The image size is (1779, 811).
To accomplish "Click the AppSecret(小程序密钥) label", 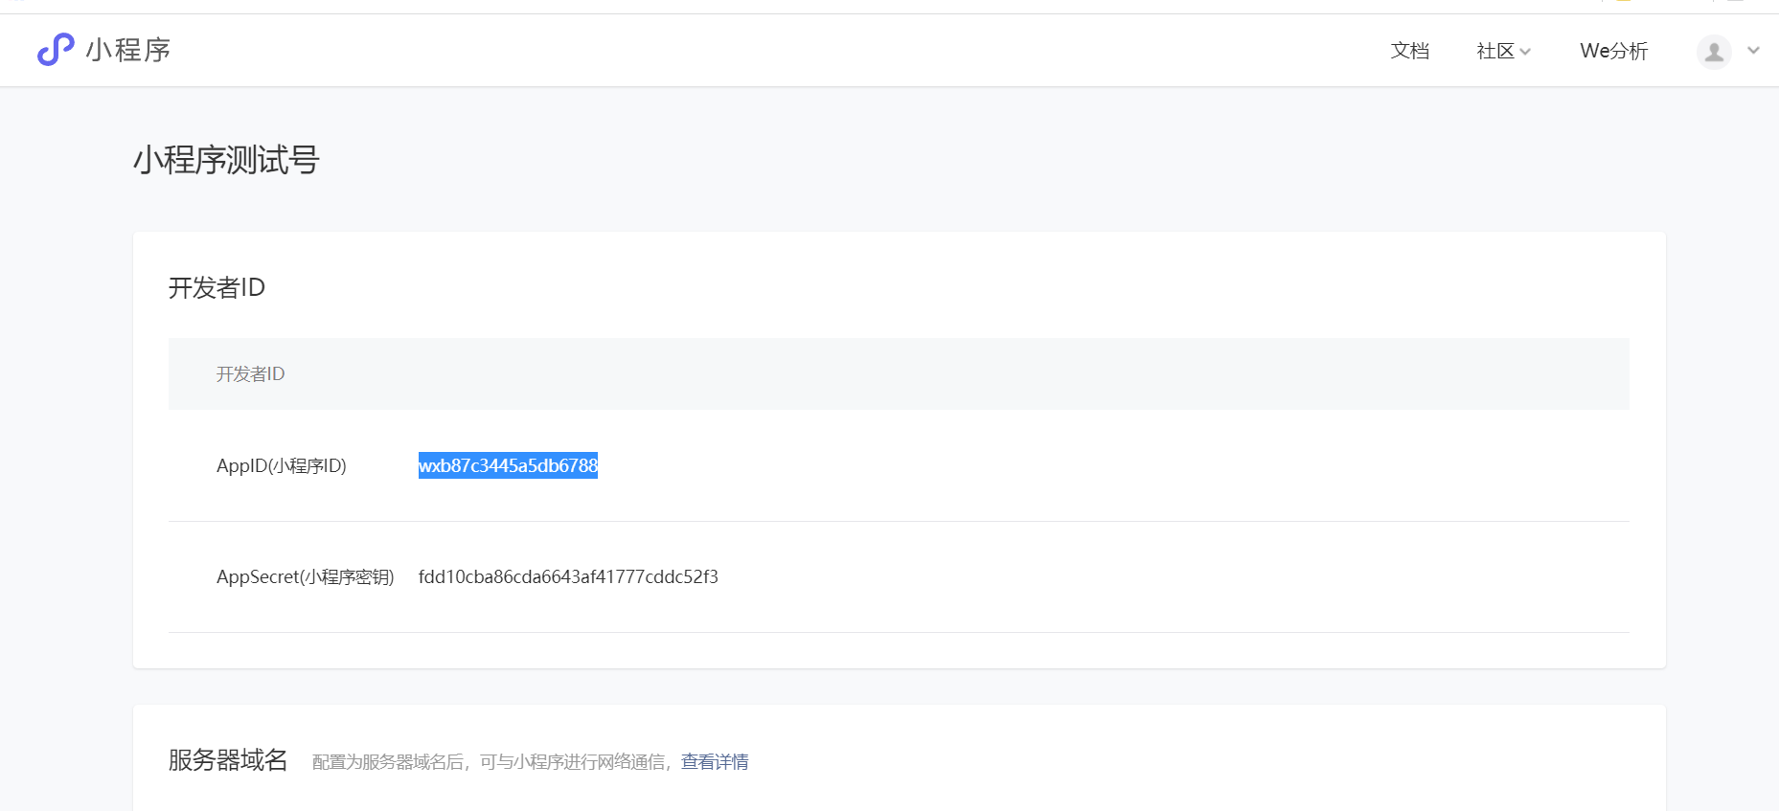I will pyautogui.click(x=306, y=576).
